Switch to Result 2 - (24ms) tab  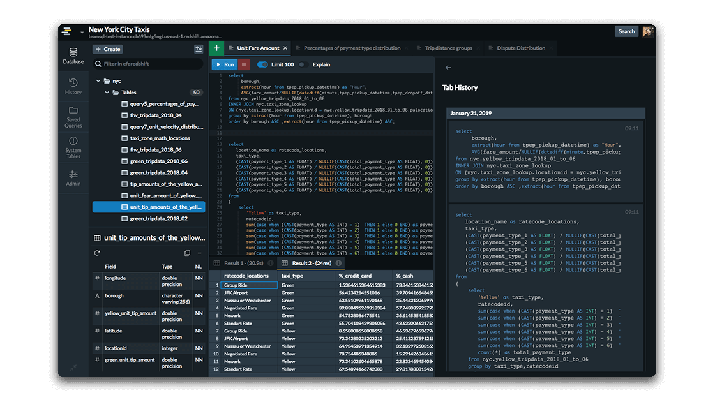312,263
